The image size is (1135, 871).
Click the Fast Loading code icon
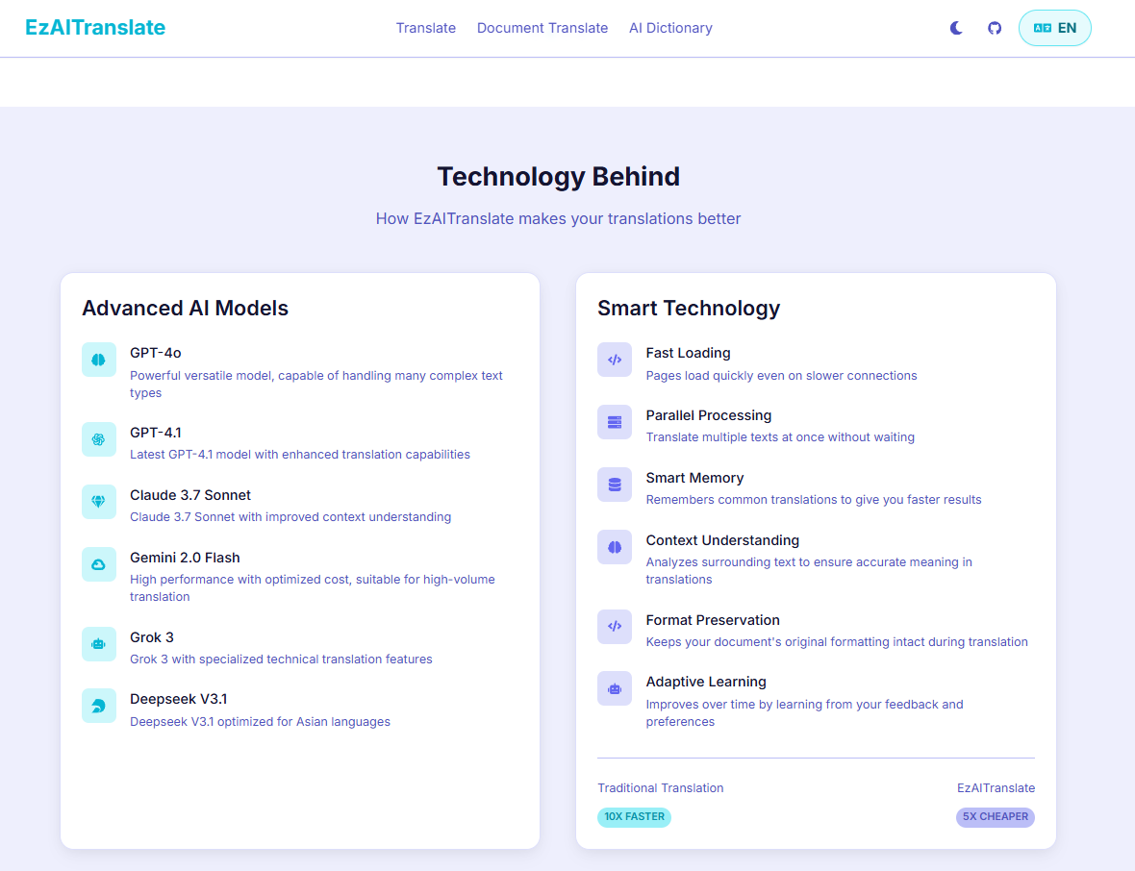tap(615, 360)
